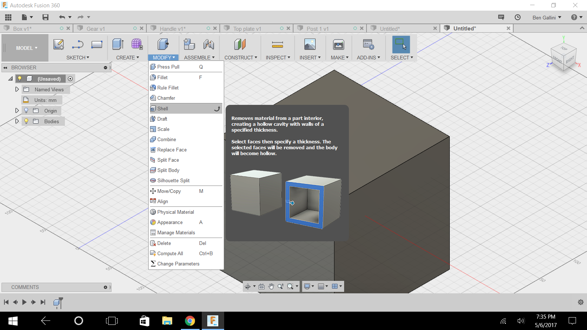587x330 pixels.
Task: Open the SKETCH dropdown menu
Action: click(x=78, y=58)
